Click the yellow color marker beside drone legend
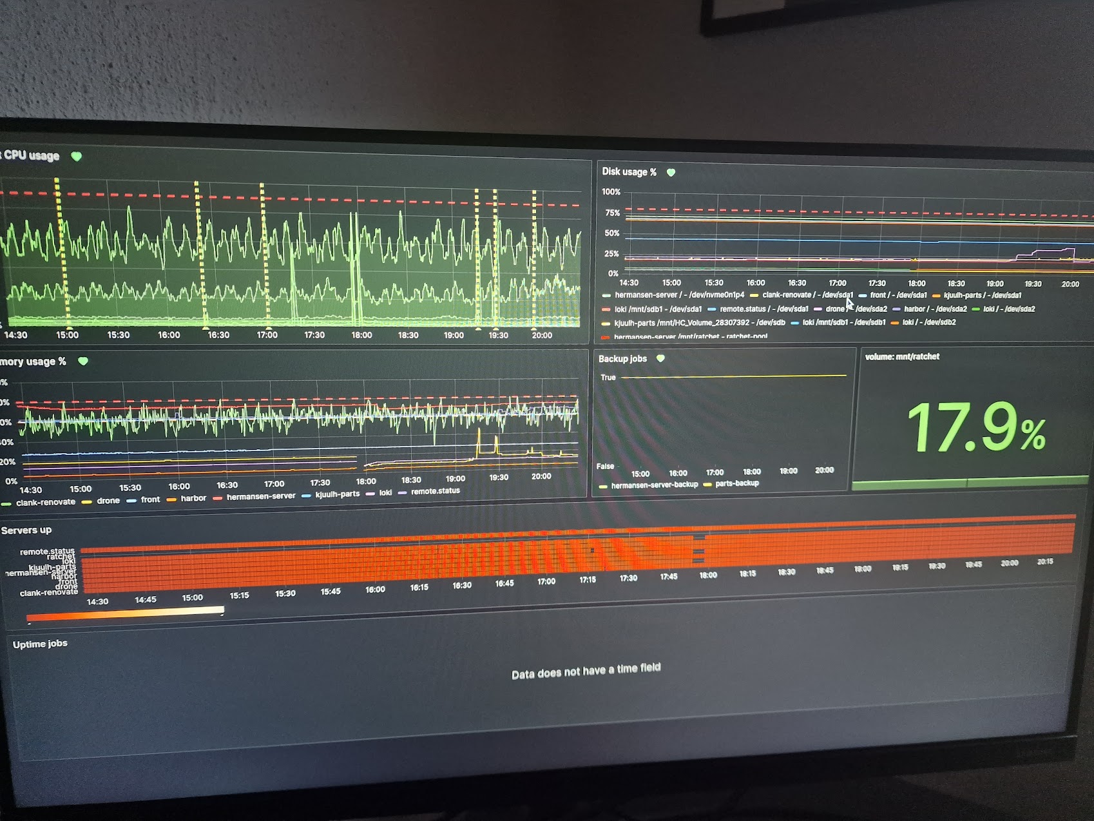Image resolution: width=1094 pixels, height=821 pixels. (86, 501)
